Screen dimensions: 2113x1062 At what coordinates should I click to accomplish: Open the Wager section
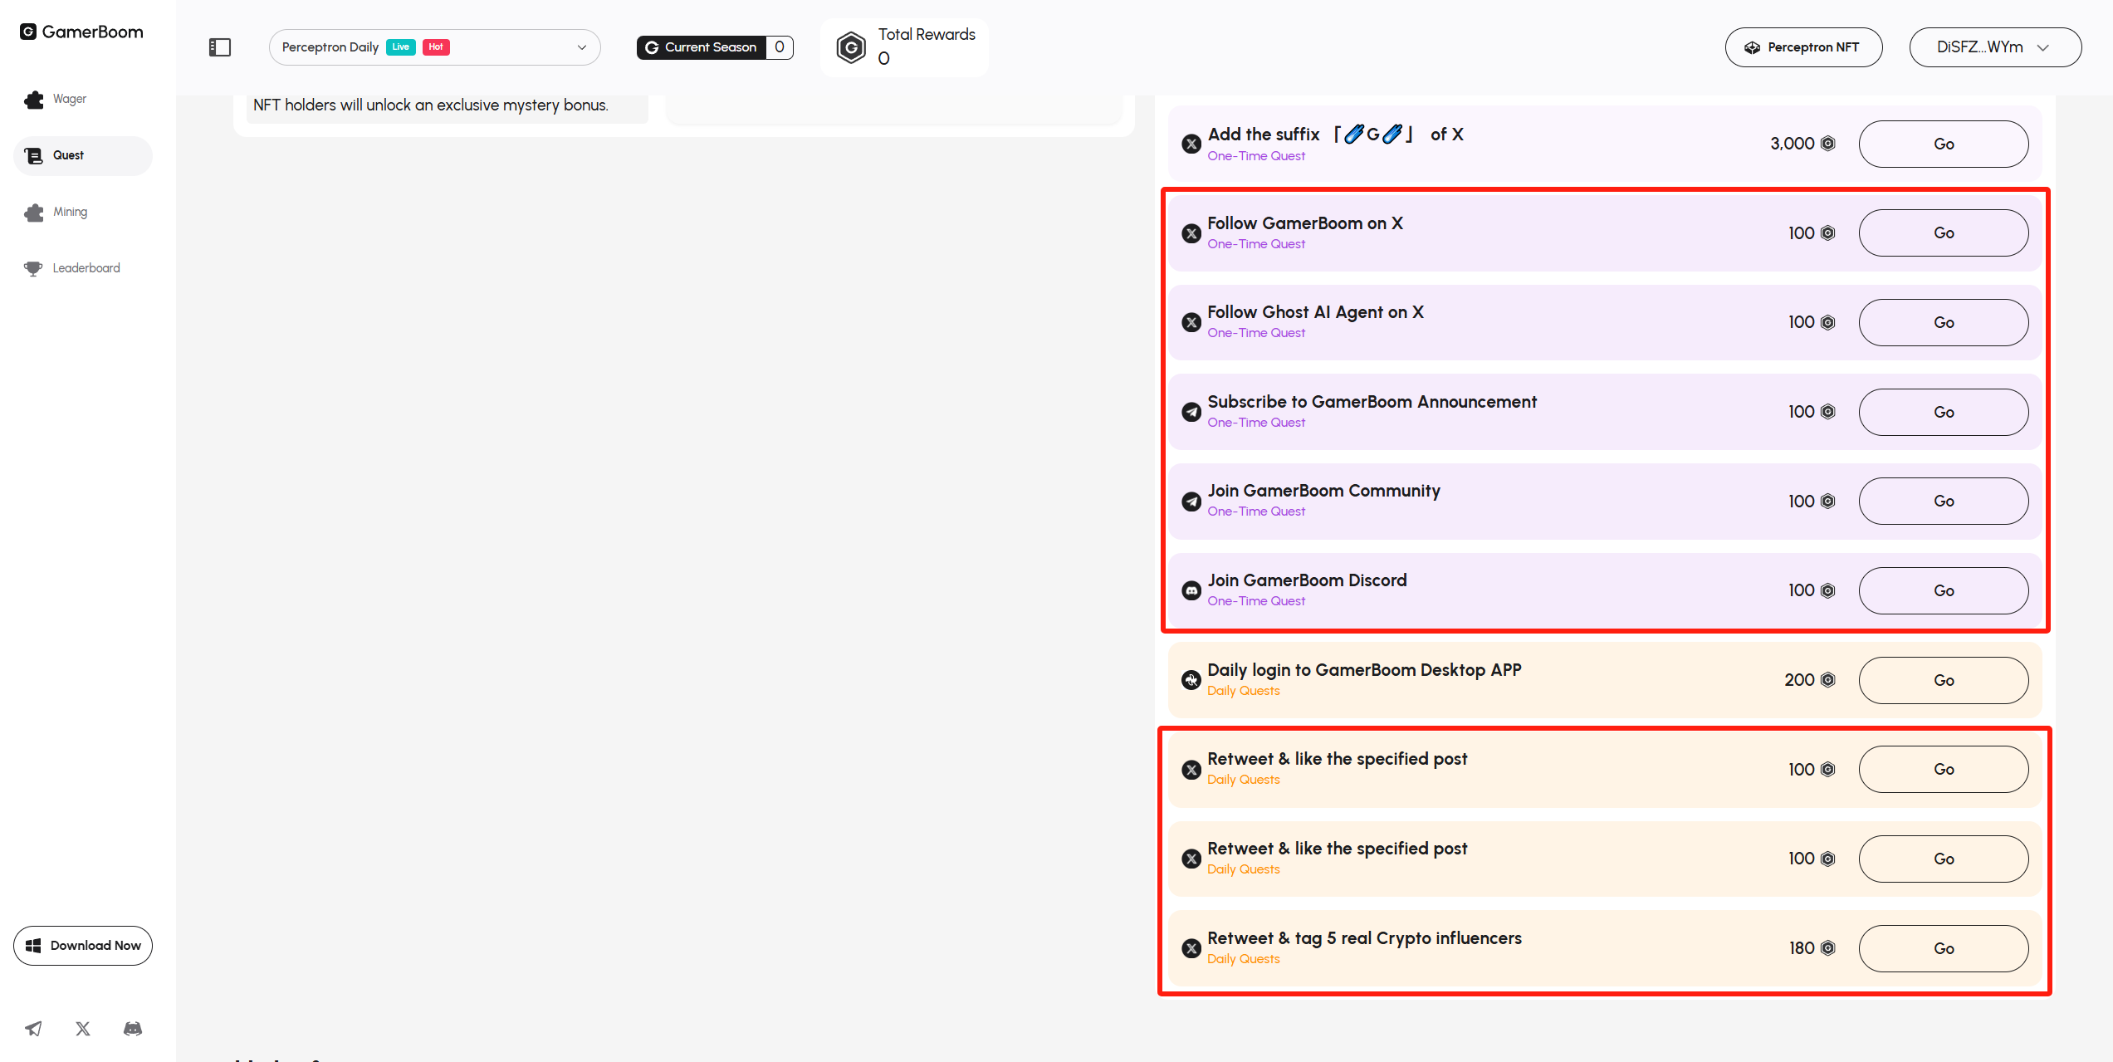83,99
